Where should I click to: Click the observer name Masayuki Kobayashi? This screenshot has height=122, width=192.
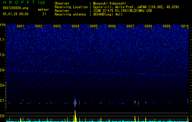pos(110,3)
